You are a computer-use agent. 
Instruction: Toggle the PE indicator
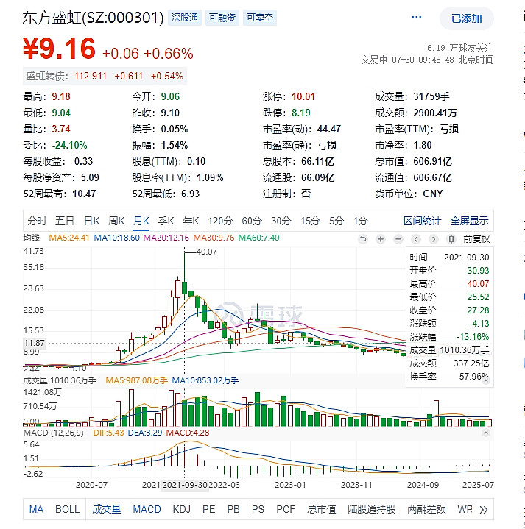tap(208, 509)
